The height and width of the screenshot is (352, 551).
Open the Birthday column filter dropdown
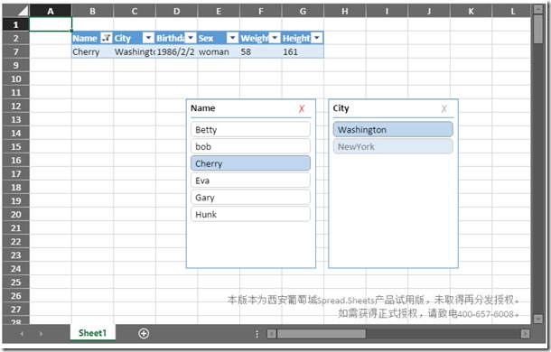coord(191,38)
